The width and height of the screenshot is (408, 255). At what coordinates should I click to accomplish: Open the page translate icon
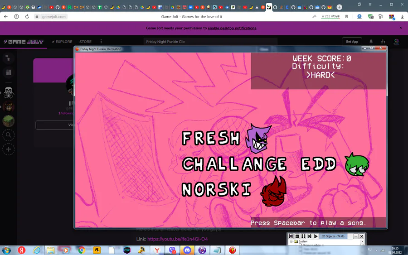[314, 16]
